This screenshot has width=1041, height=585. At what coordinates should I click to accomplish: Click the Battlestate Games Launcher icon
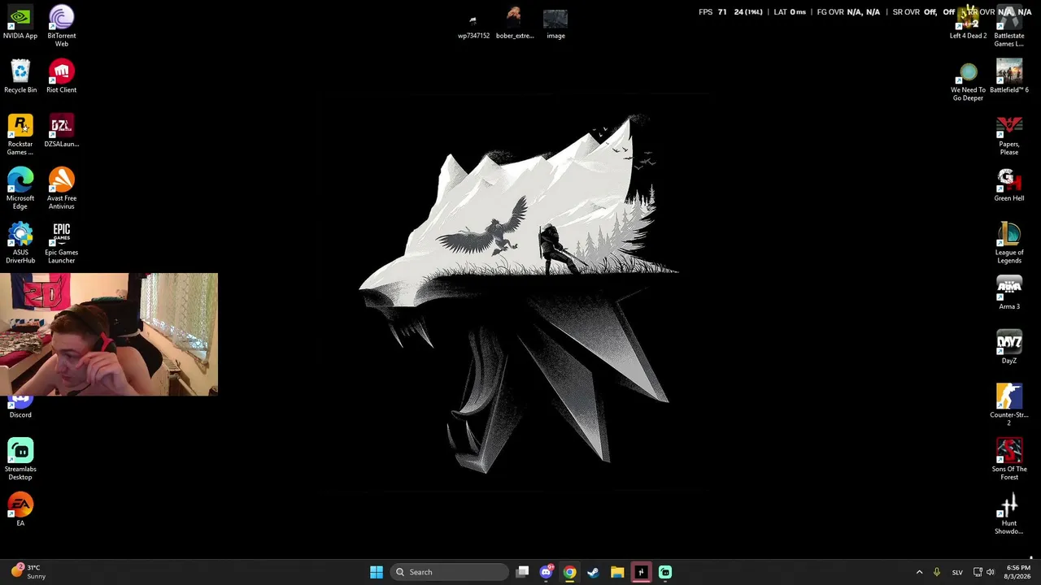click(x=1009, y=27)
